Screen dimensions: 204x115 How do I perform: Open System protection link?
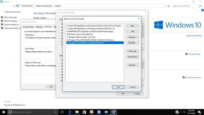tap(11, 25)
